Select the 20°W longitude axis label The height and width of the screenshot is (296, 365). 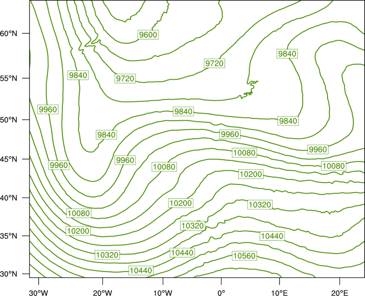coord(103,293)
